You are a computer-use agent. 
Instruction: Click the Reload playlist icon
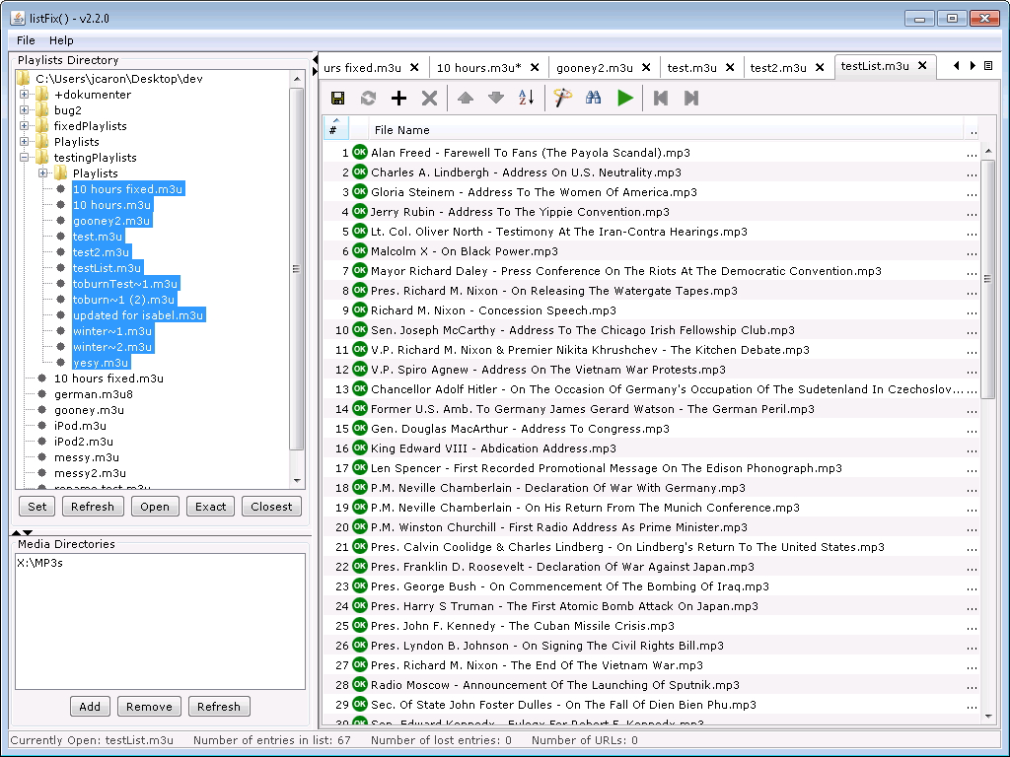367,98
